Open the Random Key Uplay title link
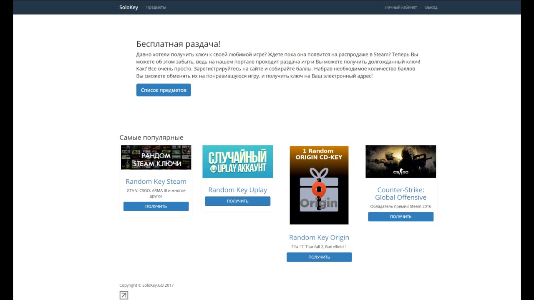 (x=238, y=190)
